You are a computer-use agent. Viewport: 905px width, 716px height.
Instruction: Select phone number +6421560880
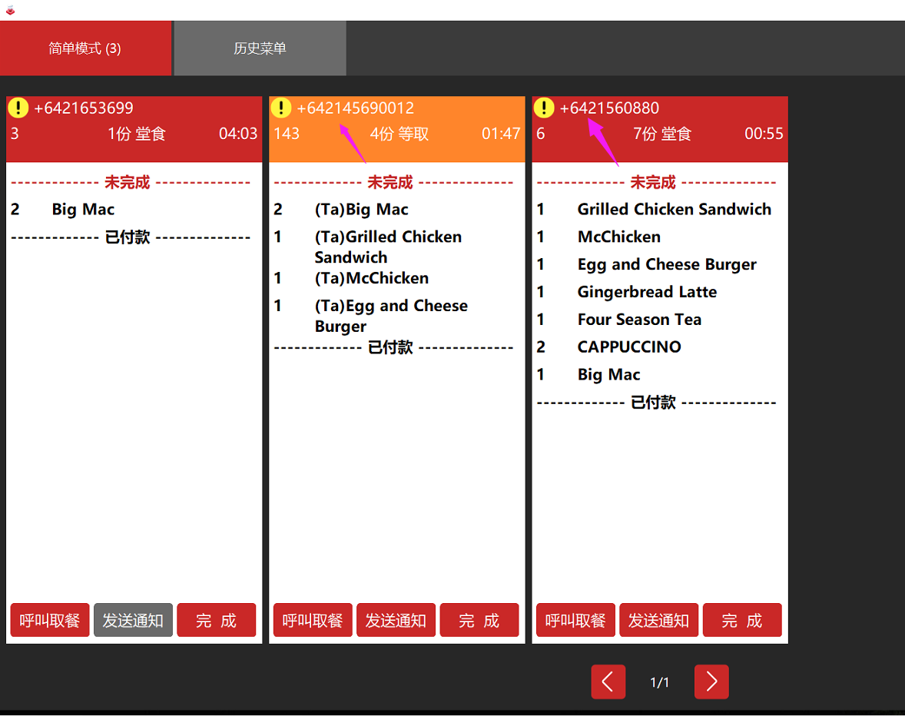[609, 108]
